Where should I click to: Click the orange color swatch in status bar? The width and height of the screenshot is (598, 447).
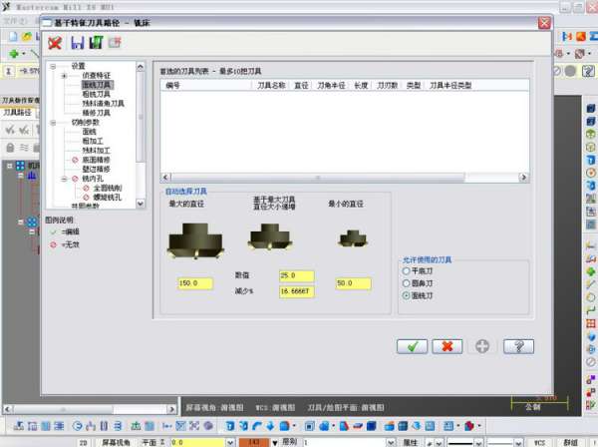point(253,442)
